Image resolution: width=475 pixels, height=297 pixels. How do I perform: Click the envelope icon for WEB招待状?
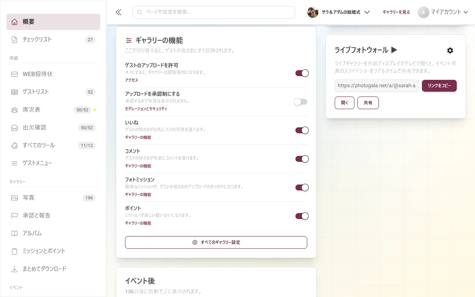point(15,74)
